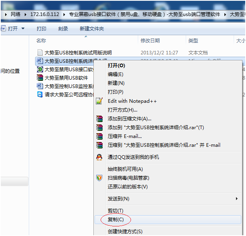The height and width of the screenshot is (236, 246).
Task: Sort by the 修改日期 column header
Action: (150, 41)
